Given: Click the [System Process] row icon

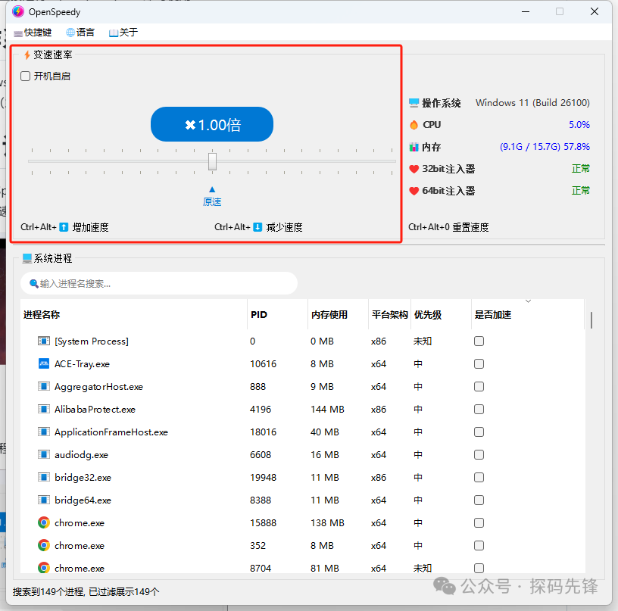Looking at the screenshot, I should (44, 341).
